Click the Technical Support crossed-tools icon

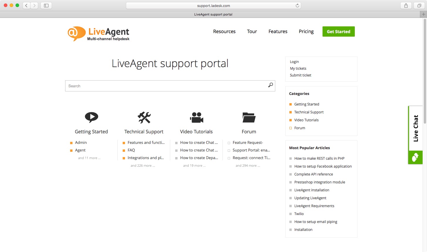[x=144, y=117]
